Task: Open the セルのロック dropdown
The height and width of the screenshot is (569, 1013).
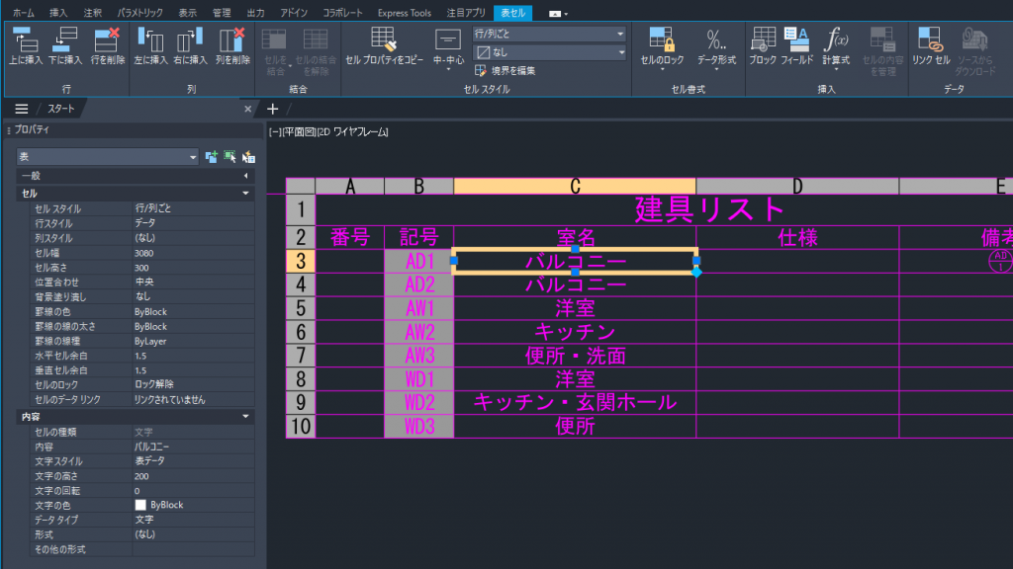Action: coord(663,45)
